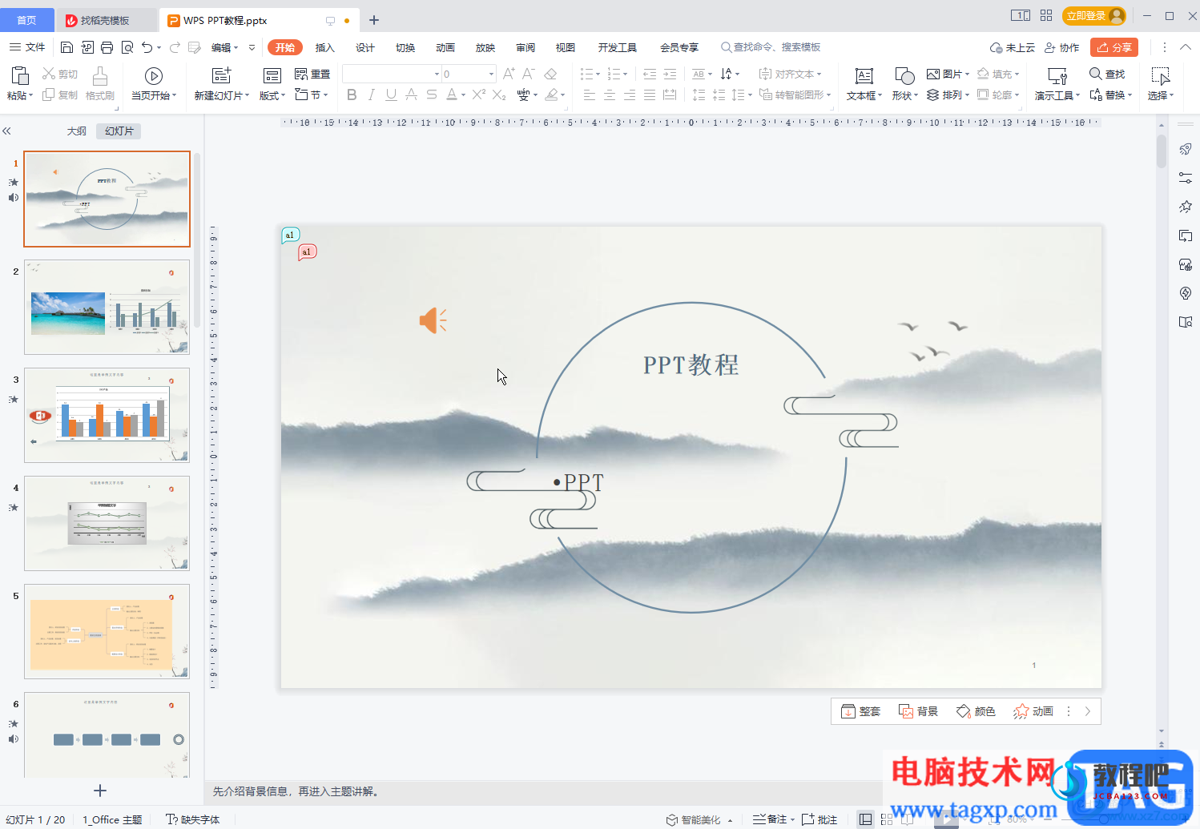Open the Insert (插入) tab
Screen dimensions: 1200x829
[325, 47]
